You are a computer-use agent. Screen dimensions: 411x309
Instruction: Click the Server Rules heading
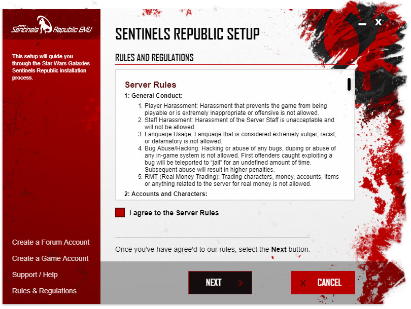[x=150, y=85]
